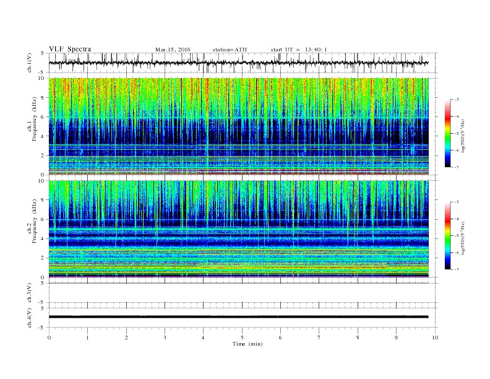Screen dimensions: 490x379
Task: Click the "ch.1(V)" waveform axis label
Action: [30, 63]
